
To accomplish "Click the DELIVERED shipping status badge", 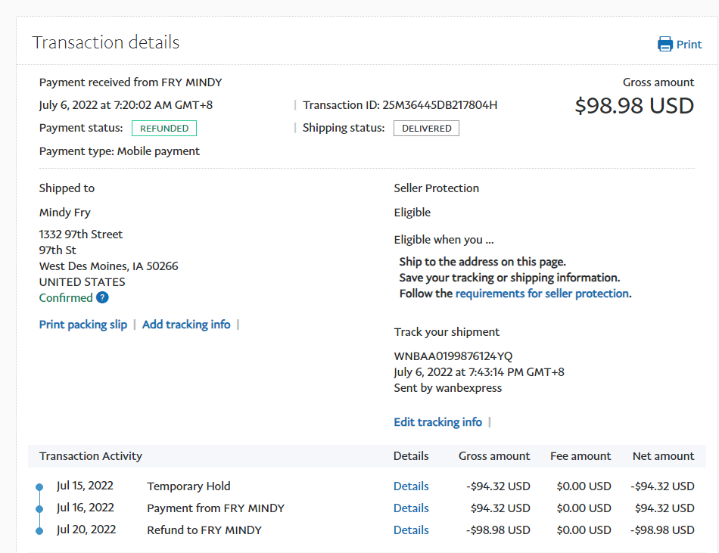I will pos(426,129).
